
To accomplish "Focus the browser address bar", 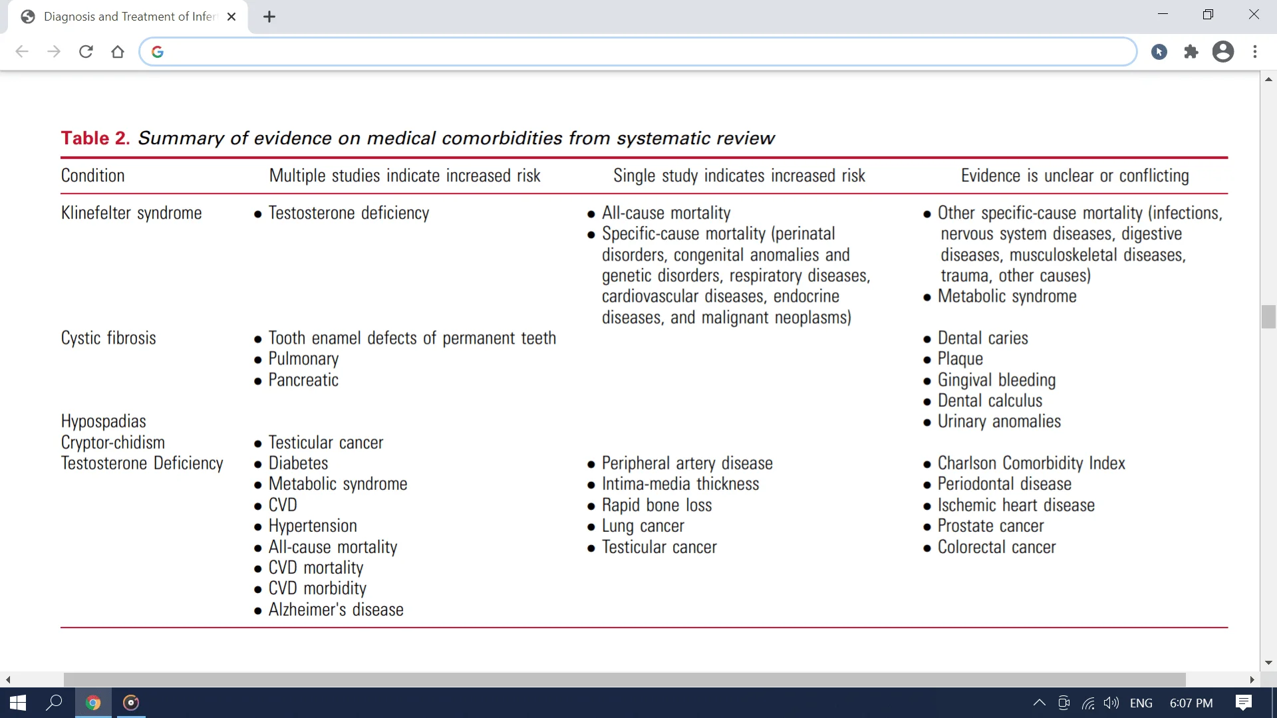I will [637, 52].
